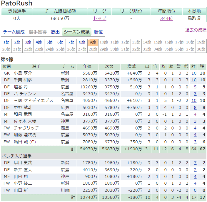Open points total link for チャヴリッチ
This screenshot has width=207, height=202.
pos(195,128)
